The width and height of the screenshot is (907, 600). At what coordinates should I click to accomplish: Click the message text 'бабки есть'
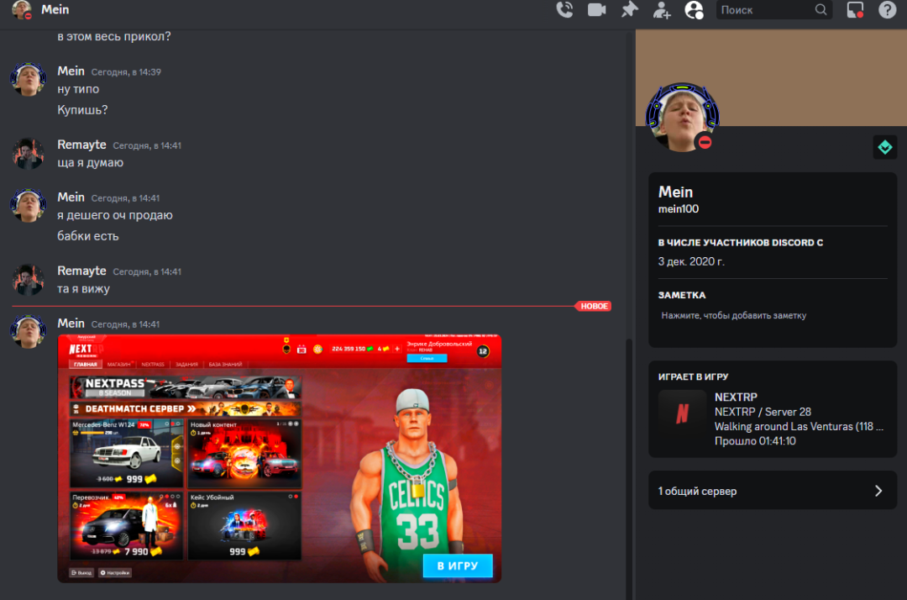tap(88, 236)
